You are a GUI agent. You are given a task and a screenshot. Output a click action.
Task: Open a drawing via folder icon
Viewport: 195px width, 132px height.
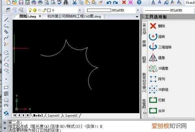pyautogui.click(x=15, y=2)
